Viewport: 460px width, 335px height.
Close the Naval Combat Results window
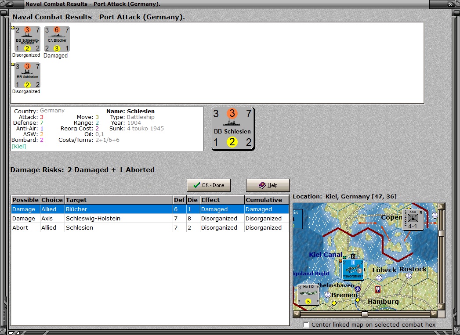pyautogui.click(x=450, y=4)
